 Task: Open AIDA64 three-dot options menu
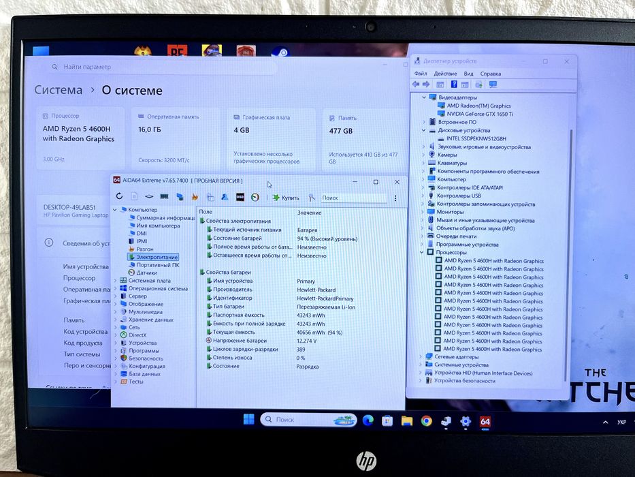tap(395, 198)
